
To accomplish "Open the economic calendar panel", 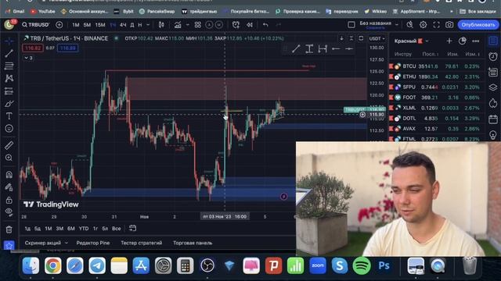I will tap(493, 119).
